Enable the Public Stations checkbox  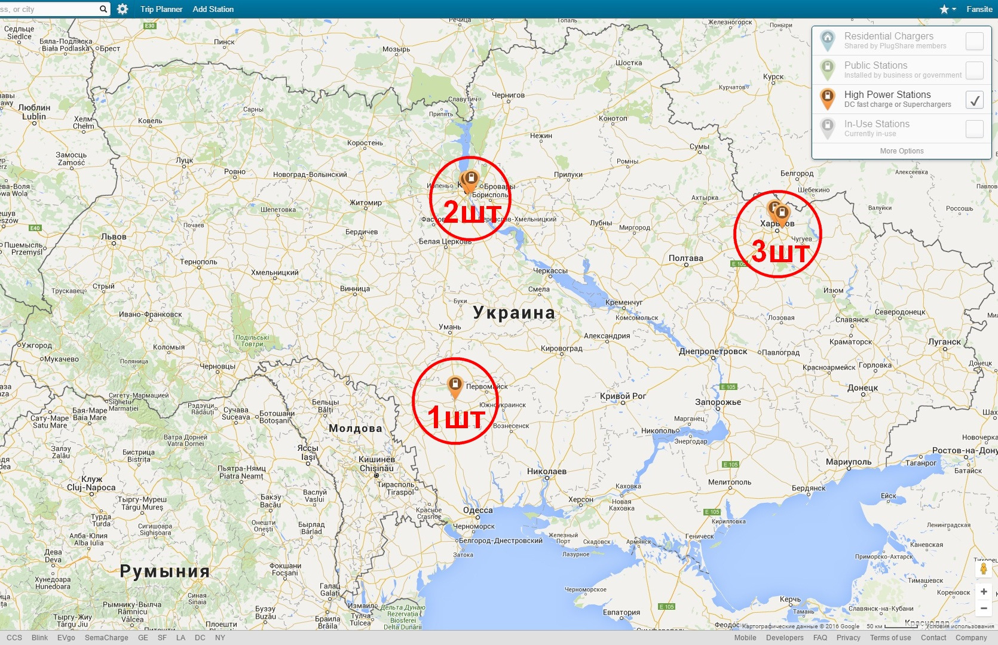(974, 70)
